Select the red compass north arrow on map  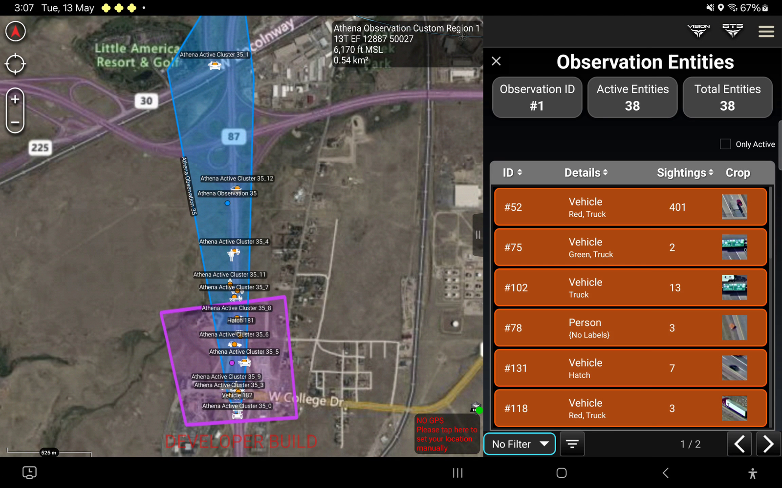15,31
